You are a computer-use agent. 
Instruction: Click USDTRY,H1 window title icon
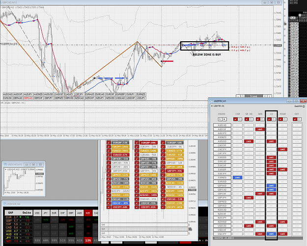point(211,101)
